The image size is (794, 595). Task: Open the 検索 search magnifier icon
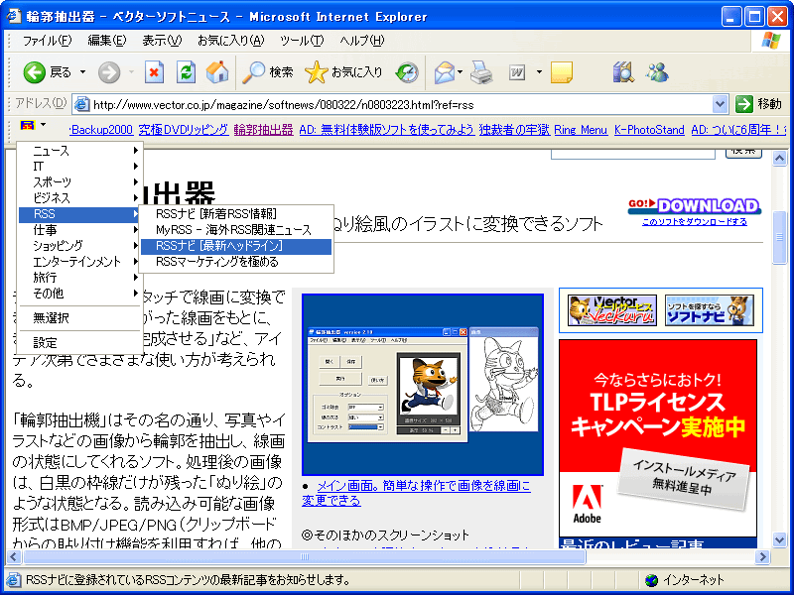pos(253,72)
